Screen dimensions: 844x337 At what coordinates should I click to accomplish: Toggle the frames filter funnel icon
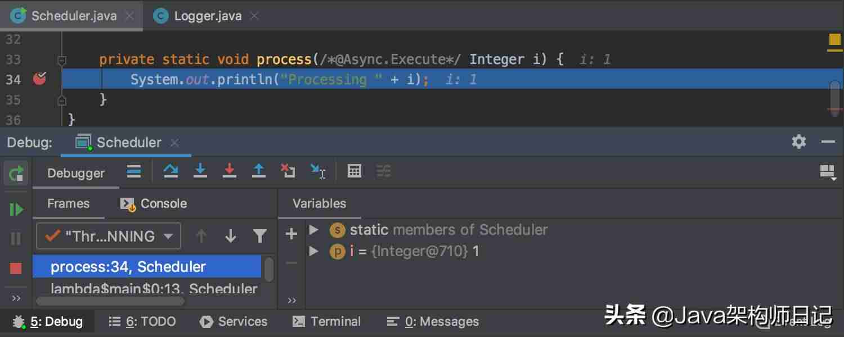pyautogui.click(x=259, y=236)
